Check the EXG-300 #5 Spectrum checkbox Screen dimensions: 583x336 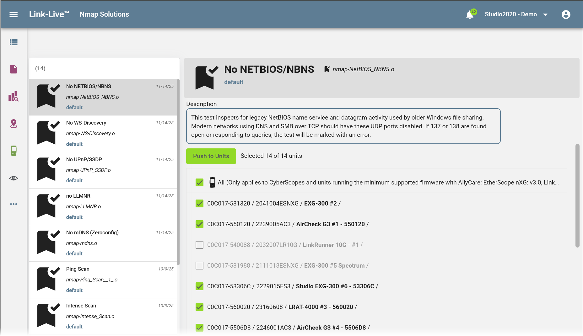[199, 265]
